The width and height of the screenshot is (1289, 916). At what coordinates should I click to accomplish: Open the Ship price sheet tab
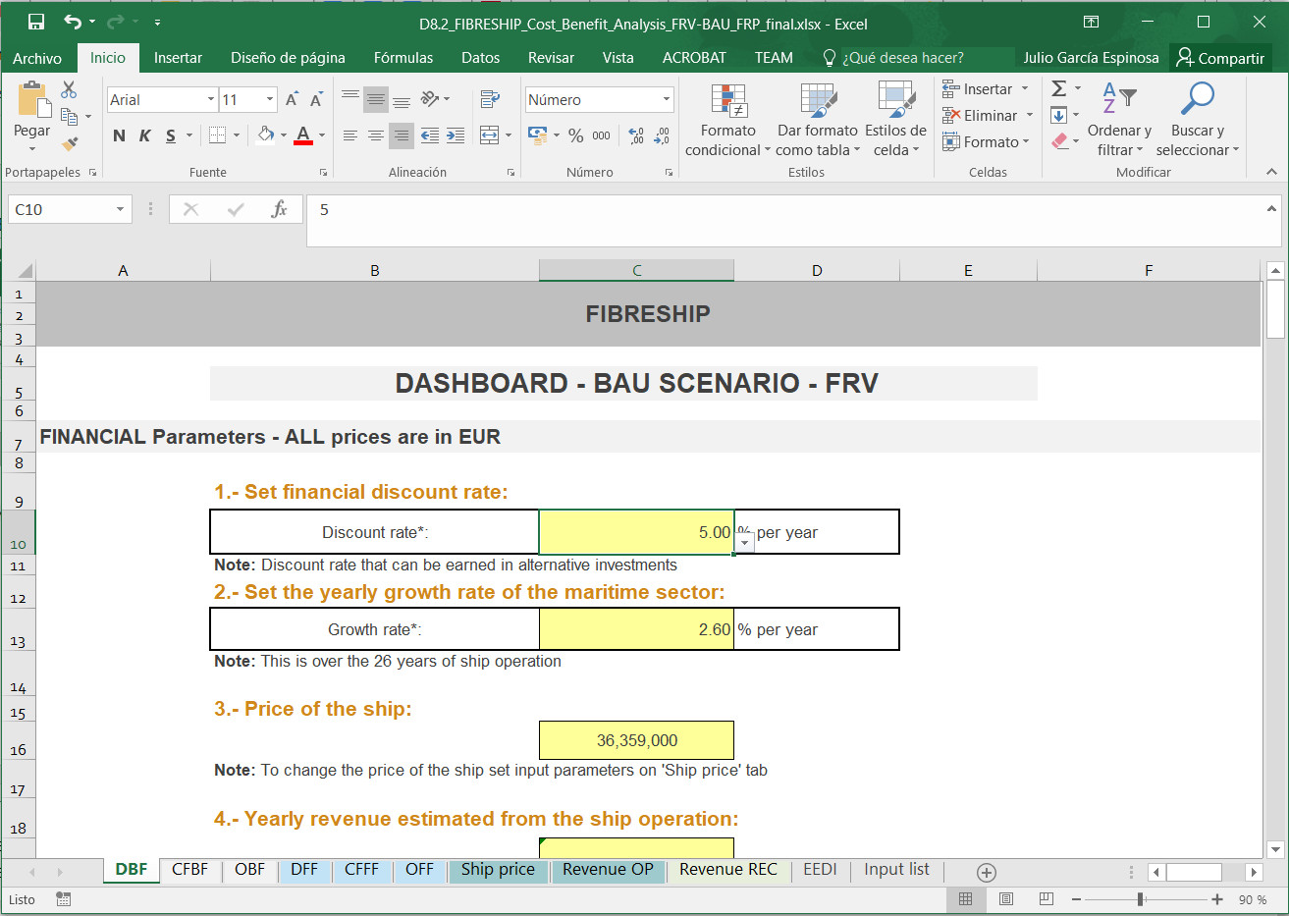(x=498, y=870)
